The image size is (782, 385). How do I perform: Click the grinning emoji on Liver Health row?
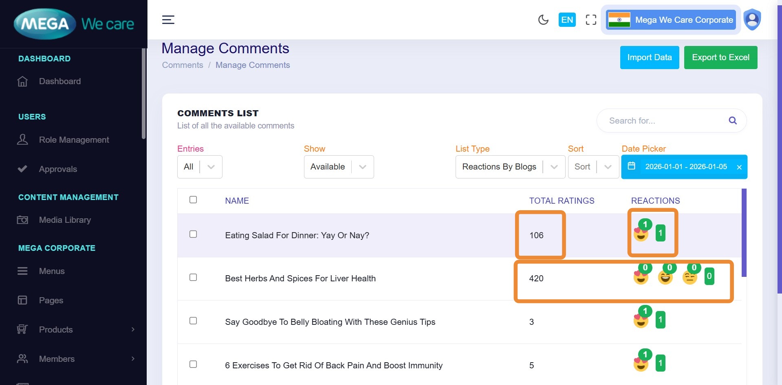[x=665, y=278]
